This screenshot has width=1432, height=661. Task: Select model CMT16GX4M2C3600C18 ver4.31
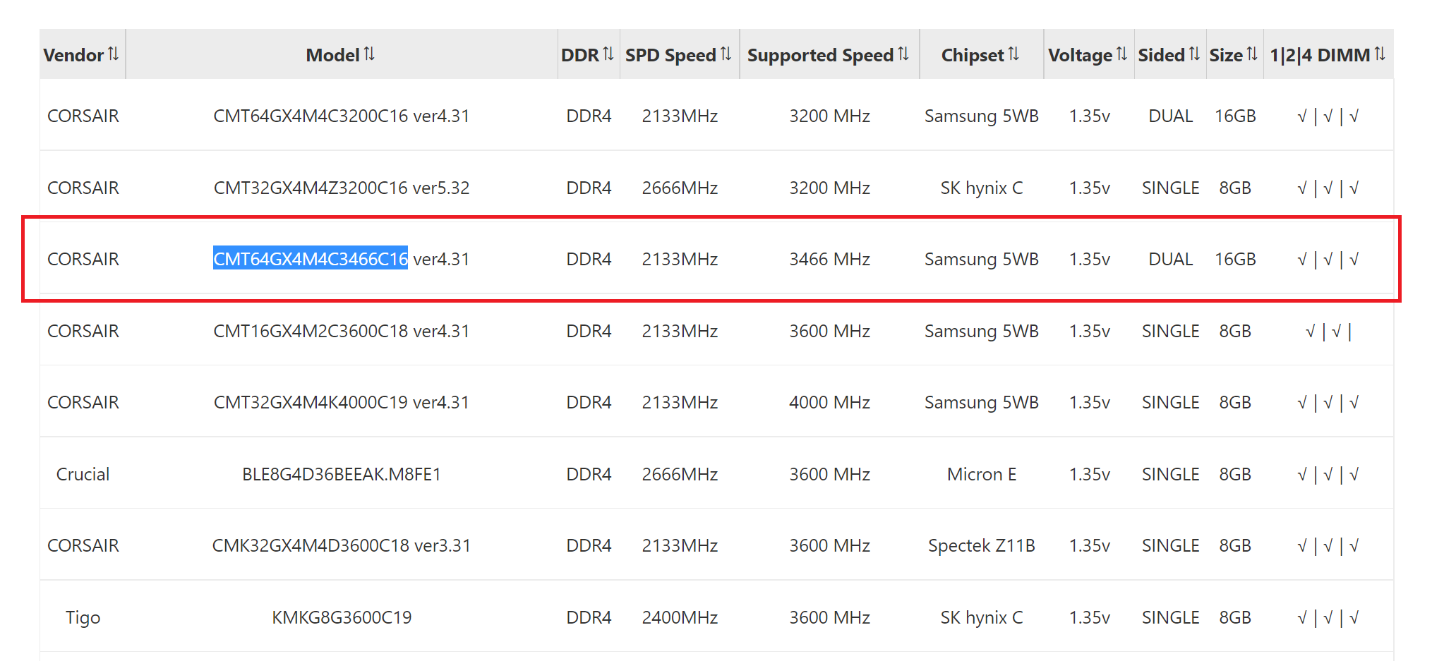[342, 331]
